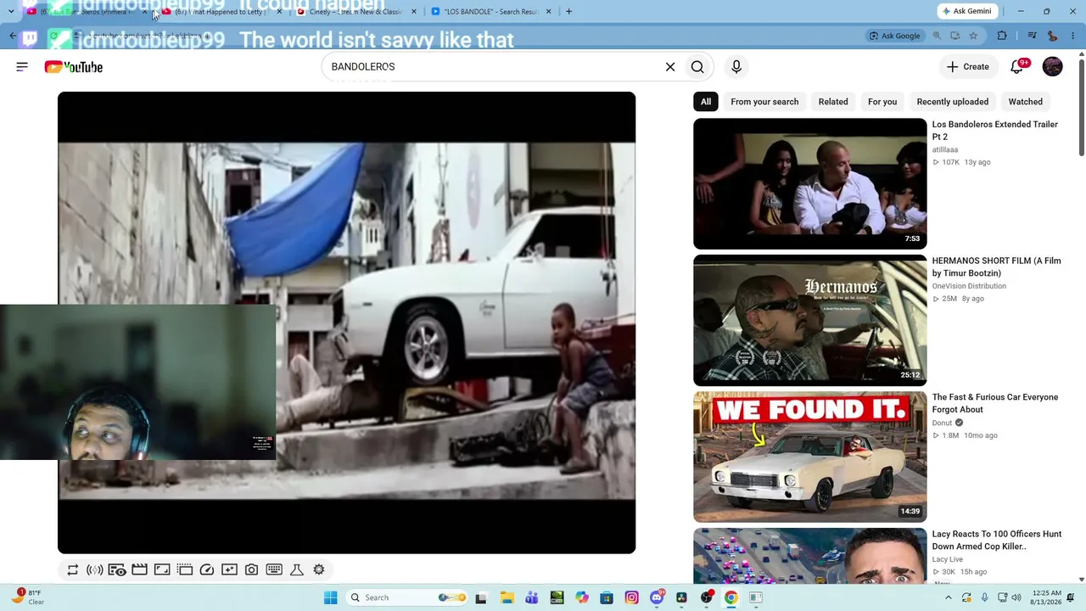Screen dimensions: 1086x611
Task: Take a screenshot with the camera icon
Action: (251, 570)
